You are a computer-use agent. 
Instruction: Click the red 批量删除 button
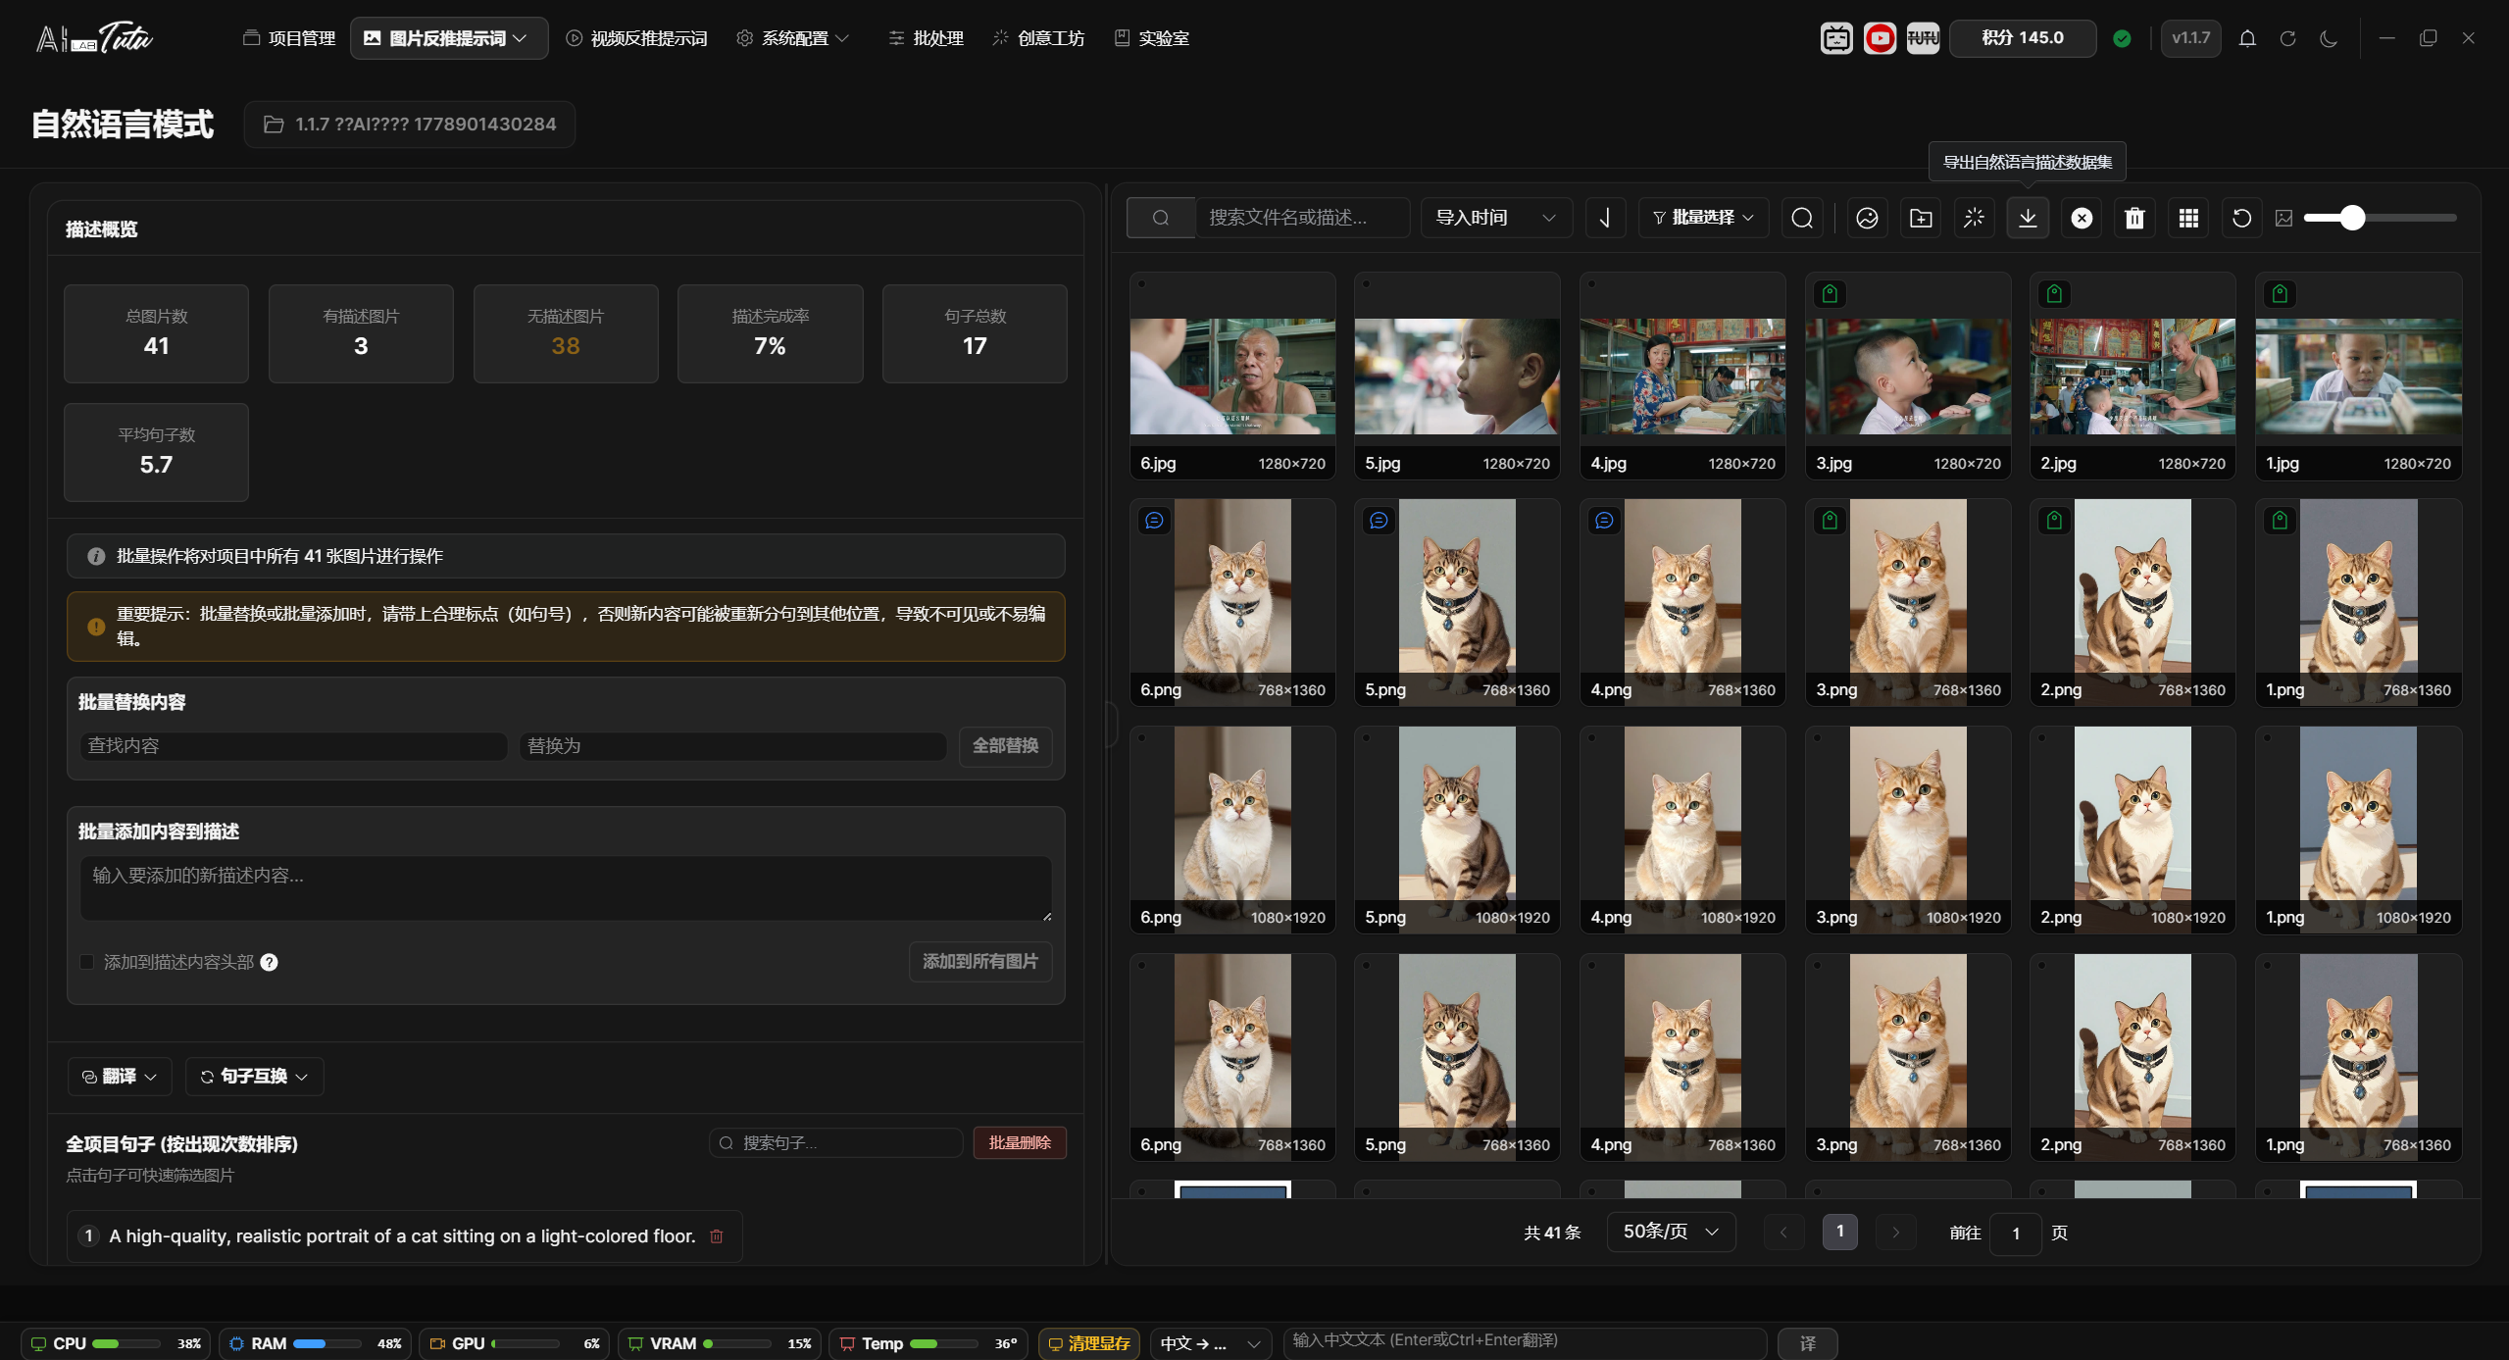1020,1143
